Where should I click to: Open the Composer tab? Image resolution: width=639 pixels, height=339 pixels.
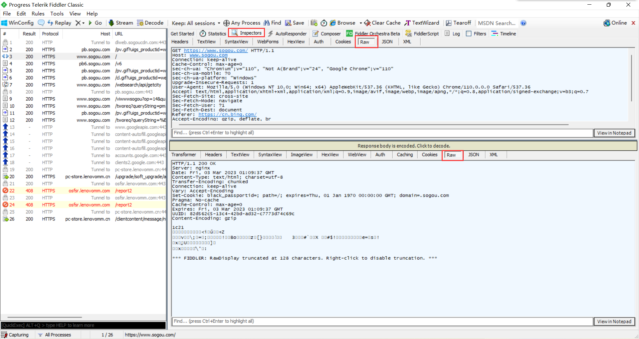326,34
